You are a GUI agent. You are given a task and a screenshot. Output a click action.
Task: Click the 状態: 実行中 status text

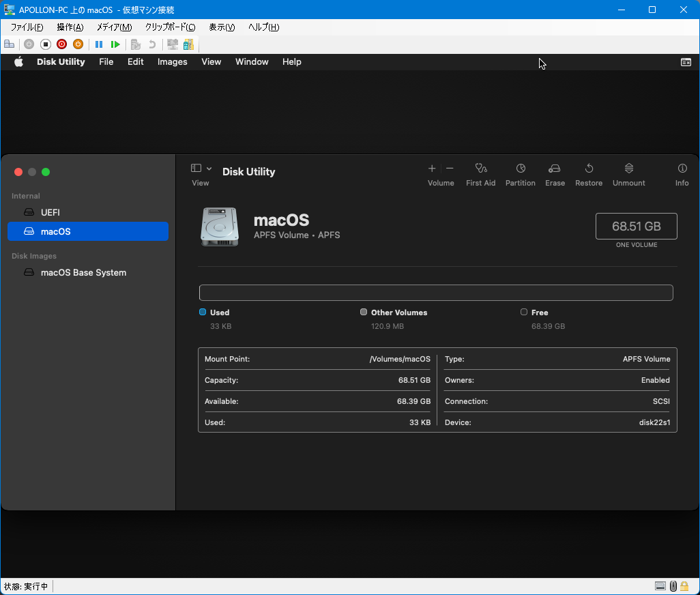[26, 587]
